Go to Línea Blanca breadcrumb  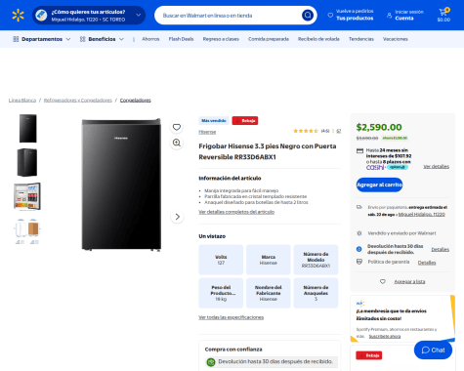click(22, 101)
